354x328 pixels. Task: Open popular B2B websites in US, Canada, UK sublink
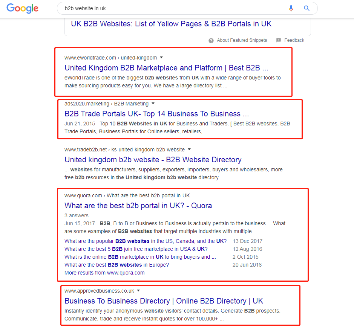coord(146,241)
